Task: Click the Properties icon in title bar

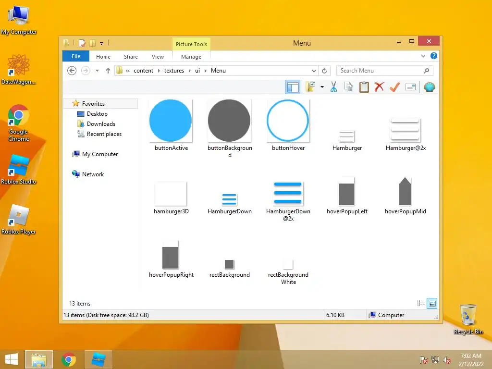Action: coord(82,43)
